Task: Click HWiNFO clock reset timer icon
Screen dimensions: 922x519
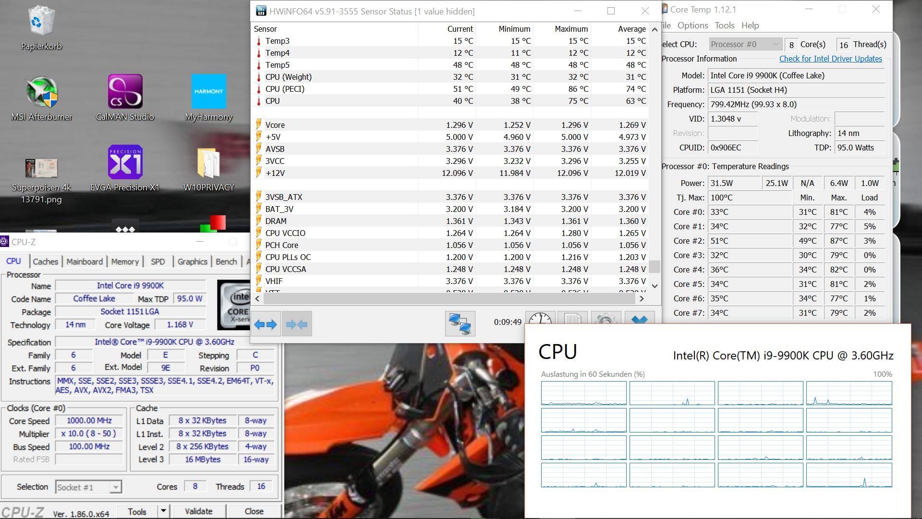Action: click(x=540, y=318)
